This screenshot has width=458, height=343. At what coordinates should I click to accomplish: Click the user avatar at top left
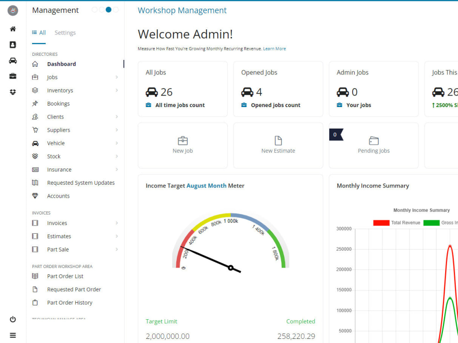pyautogui.click(x=12, y=11)
